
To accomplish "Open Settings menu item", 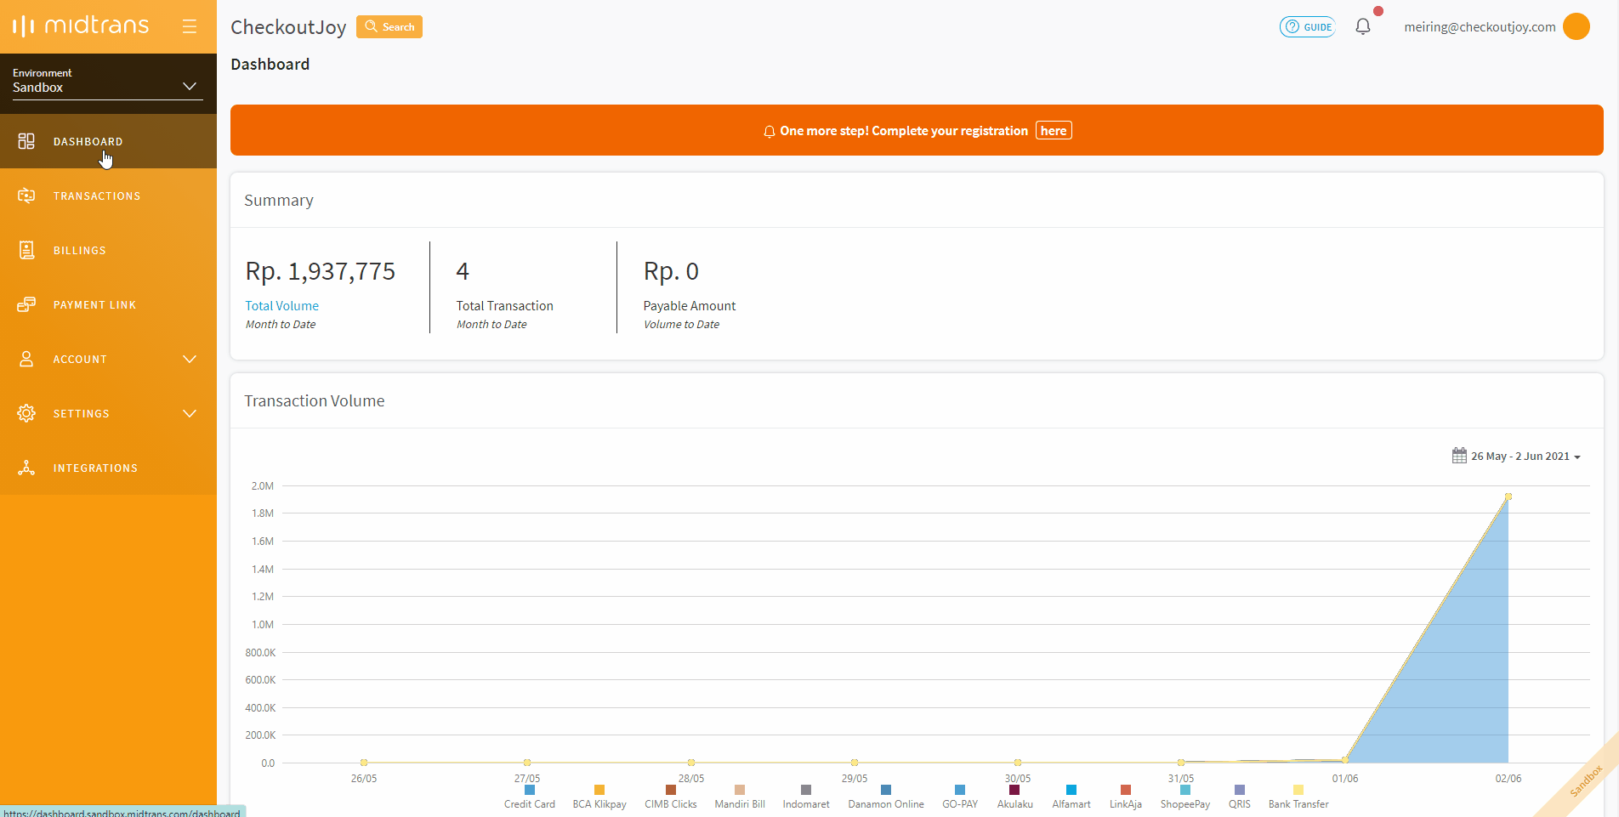I will (108, 413).
